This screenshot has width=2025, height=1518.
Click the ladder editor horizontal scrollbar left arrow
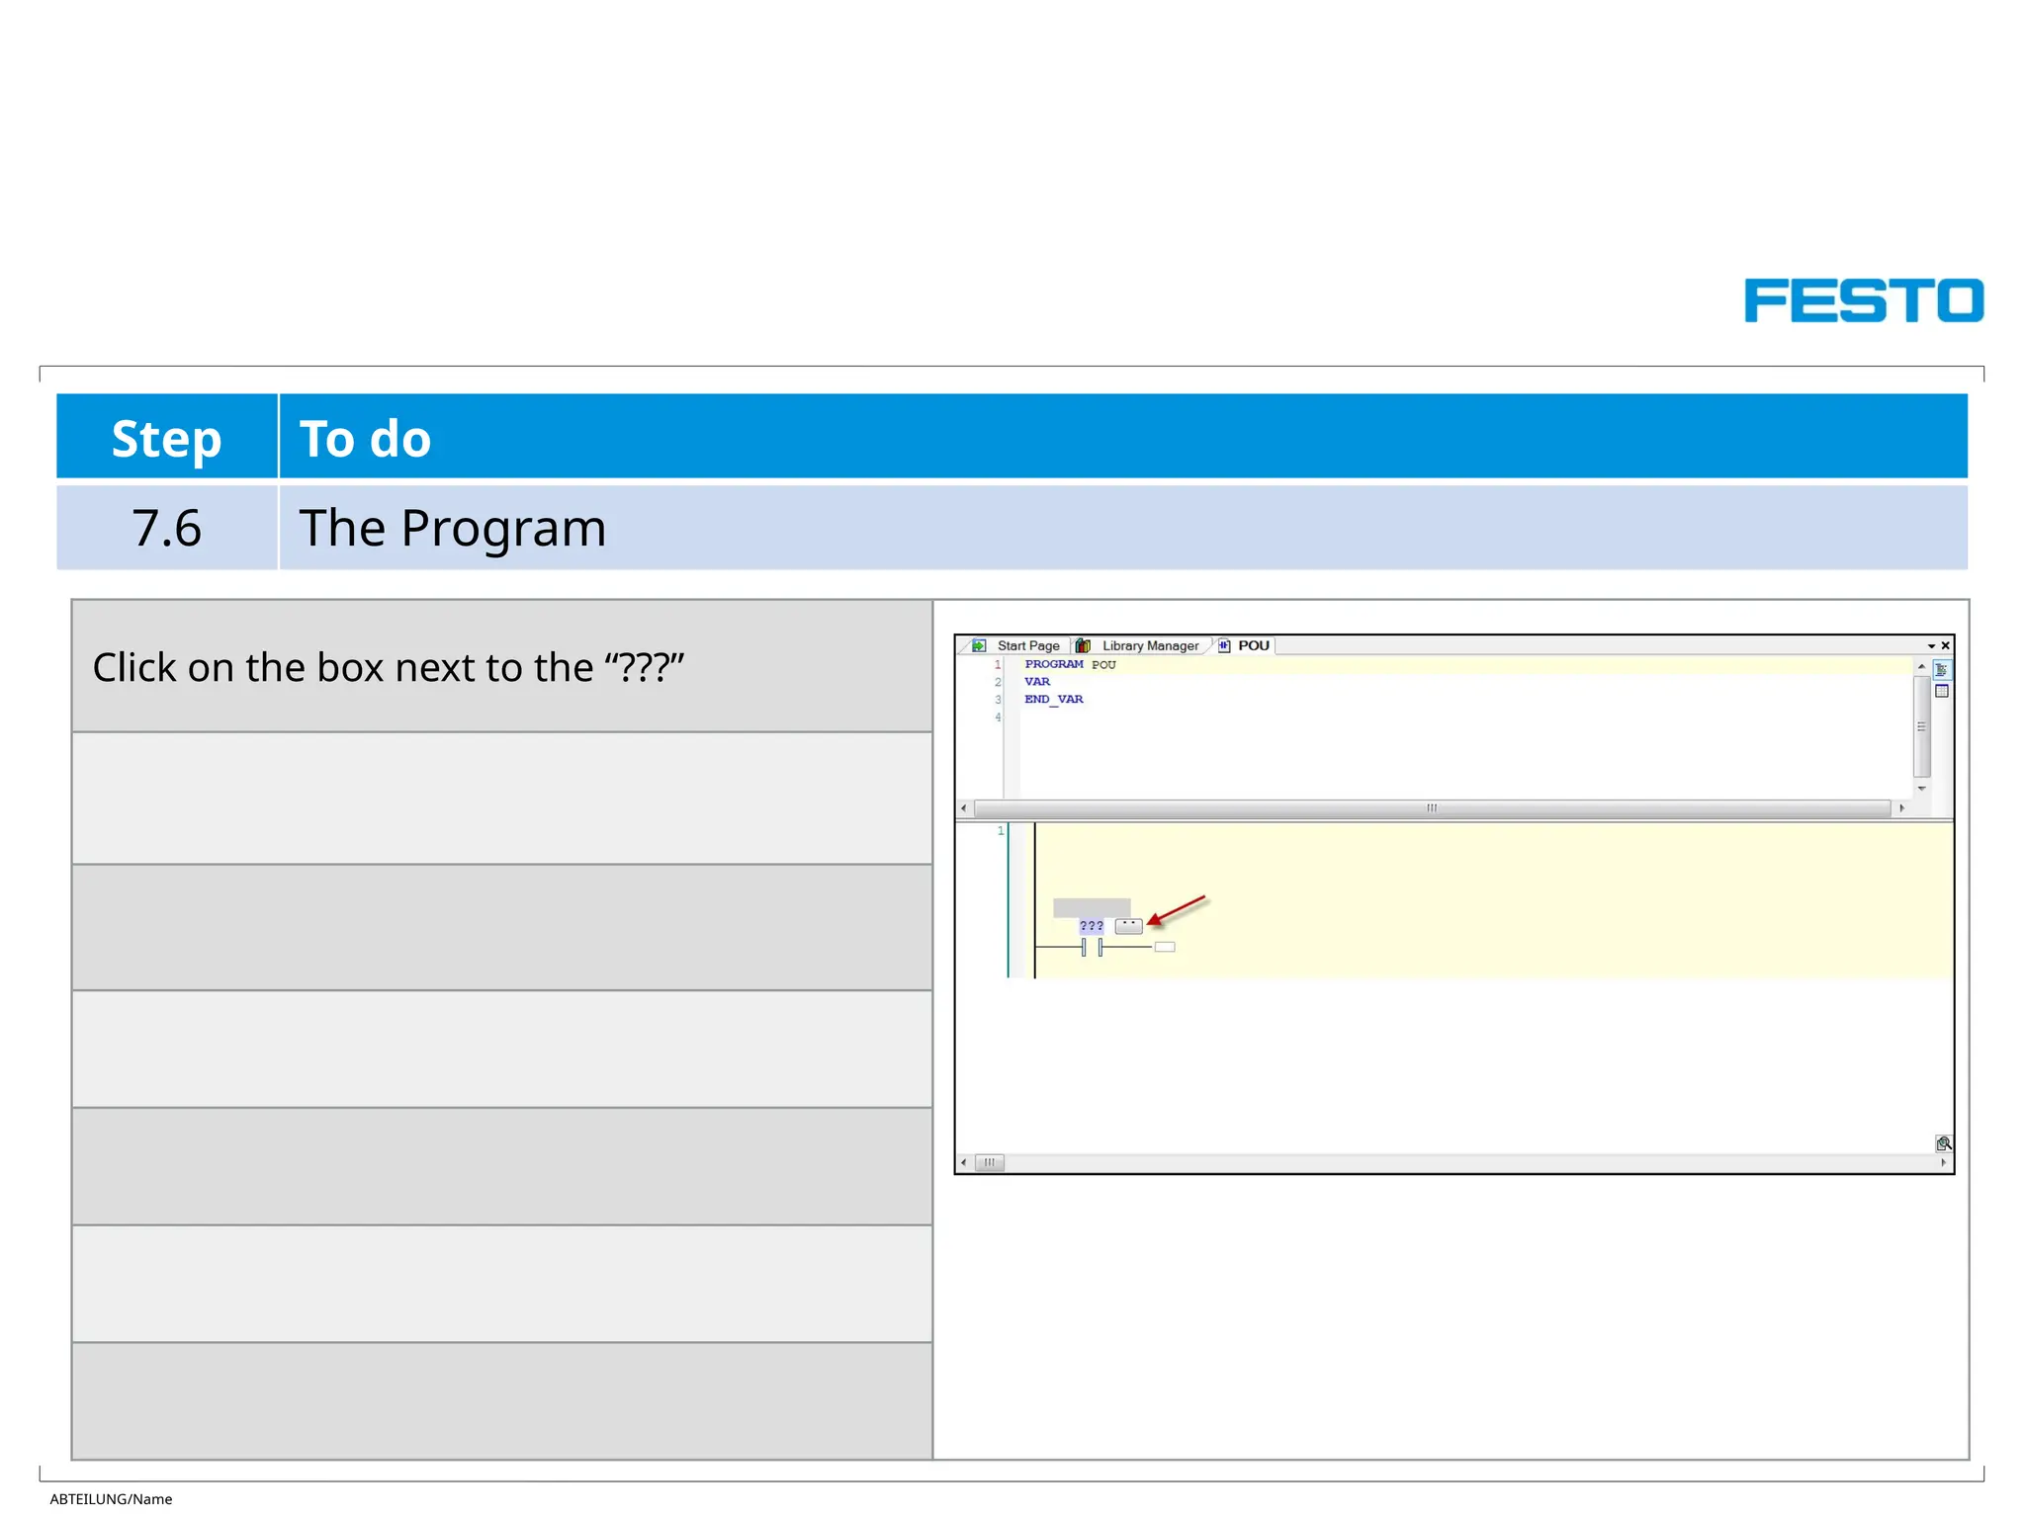(964, 1162)
